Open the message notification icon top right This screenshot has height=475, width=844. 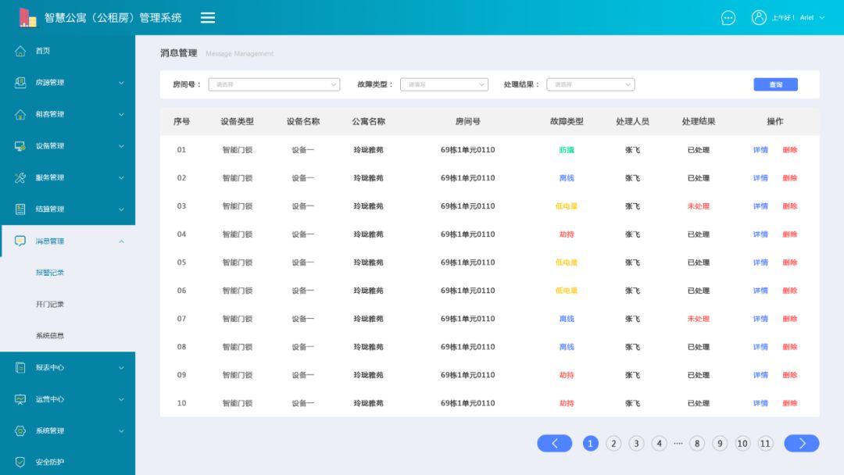pos(728,17)
